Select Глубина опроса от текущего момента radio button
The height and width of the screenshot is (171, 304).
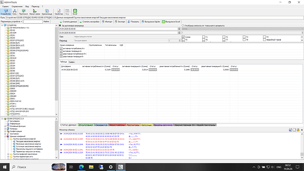coord(183,26)
